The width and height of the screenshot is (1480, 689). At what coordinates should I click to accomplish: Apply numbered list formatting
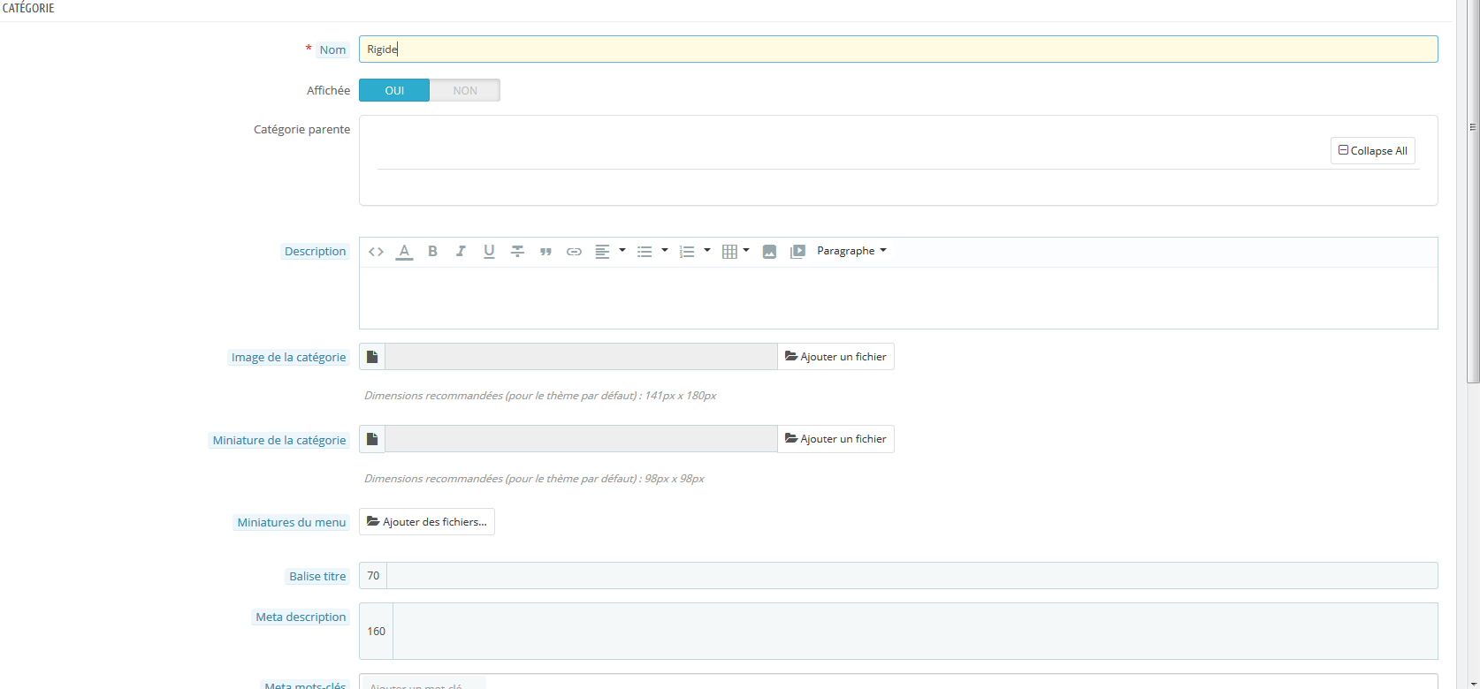[x=687, y=252]
